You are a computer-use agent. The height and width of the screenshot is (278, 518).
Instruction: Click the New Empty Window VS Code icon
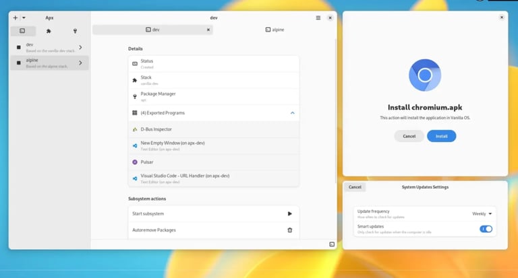135,145
